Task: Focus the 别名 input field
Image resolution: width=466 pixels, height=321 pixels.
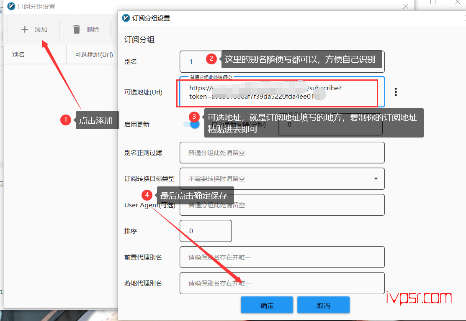Action: [x=282, y=62]
